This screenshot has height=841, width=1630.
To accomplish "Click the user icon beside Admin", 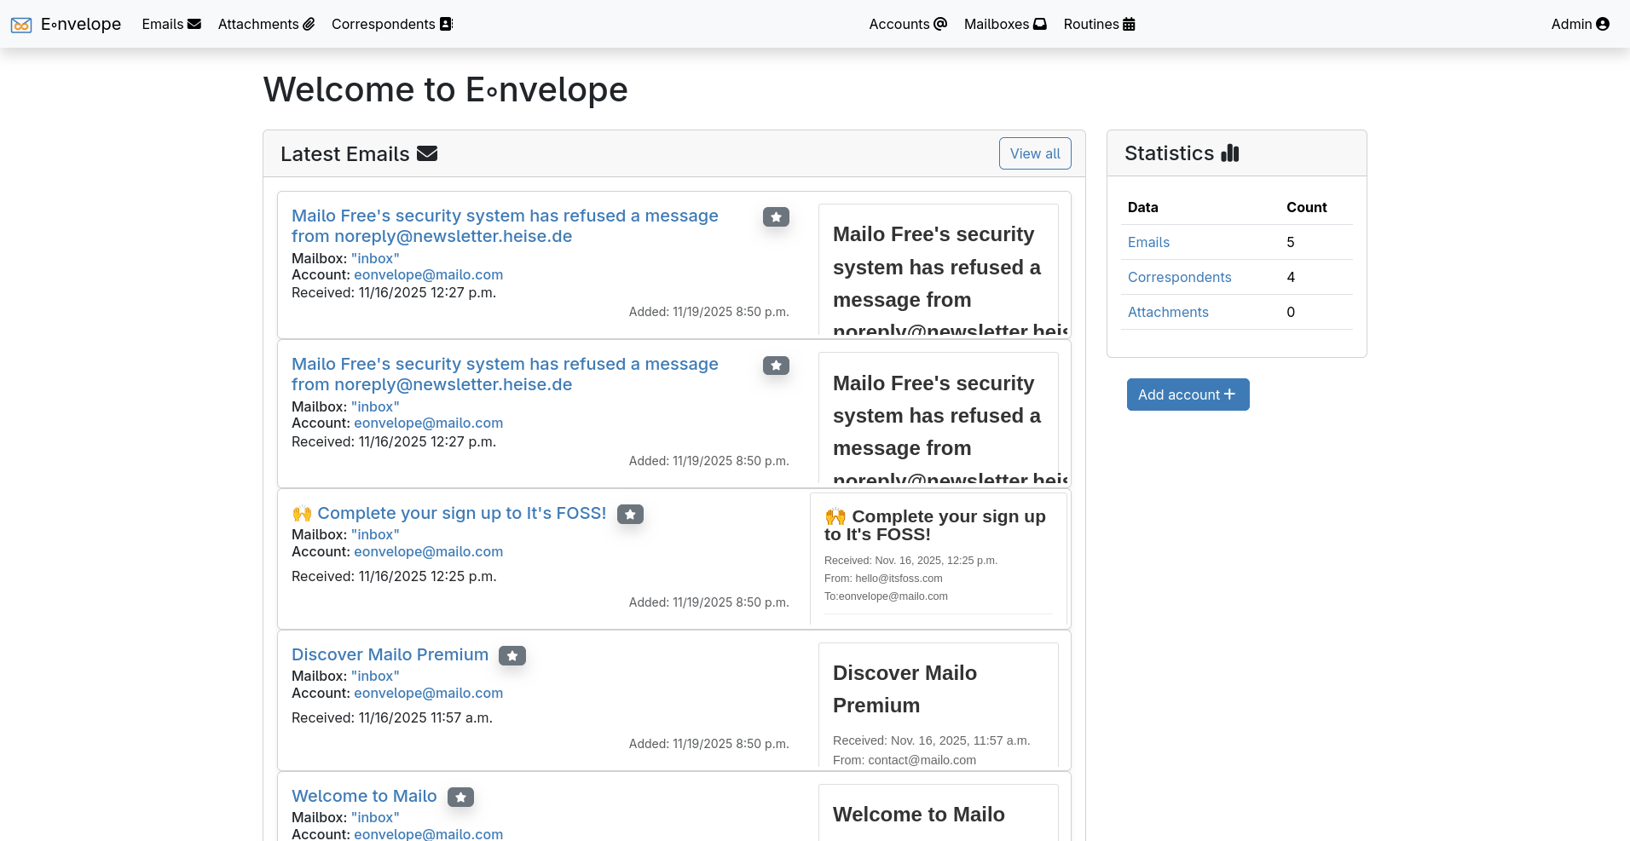I will [x=1604, y=24].
